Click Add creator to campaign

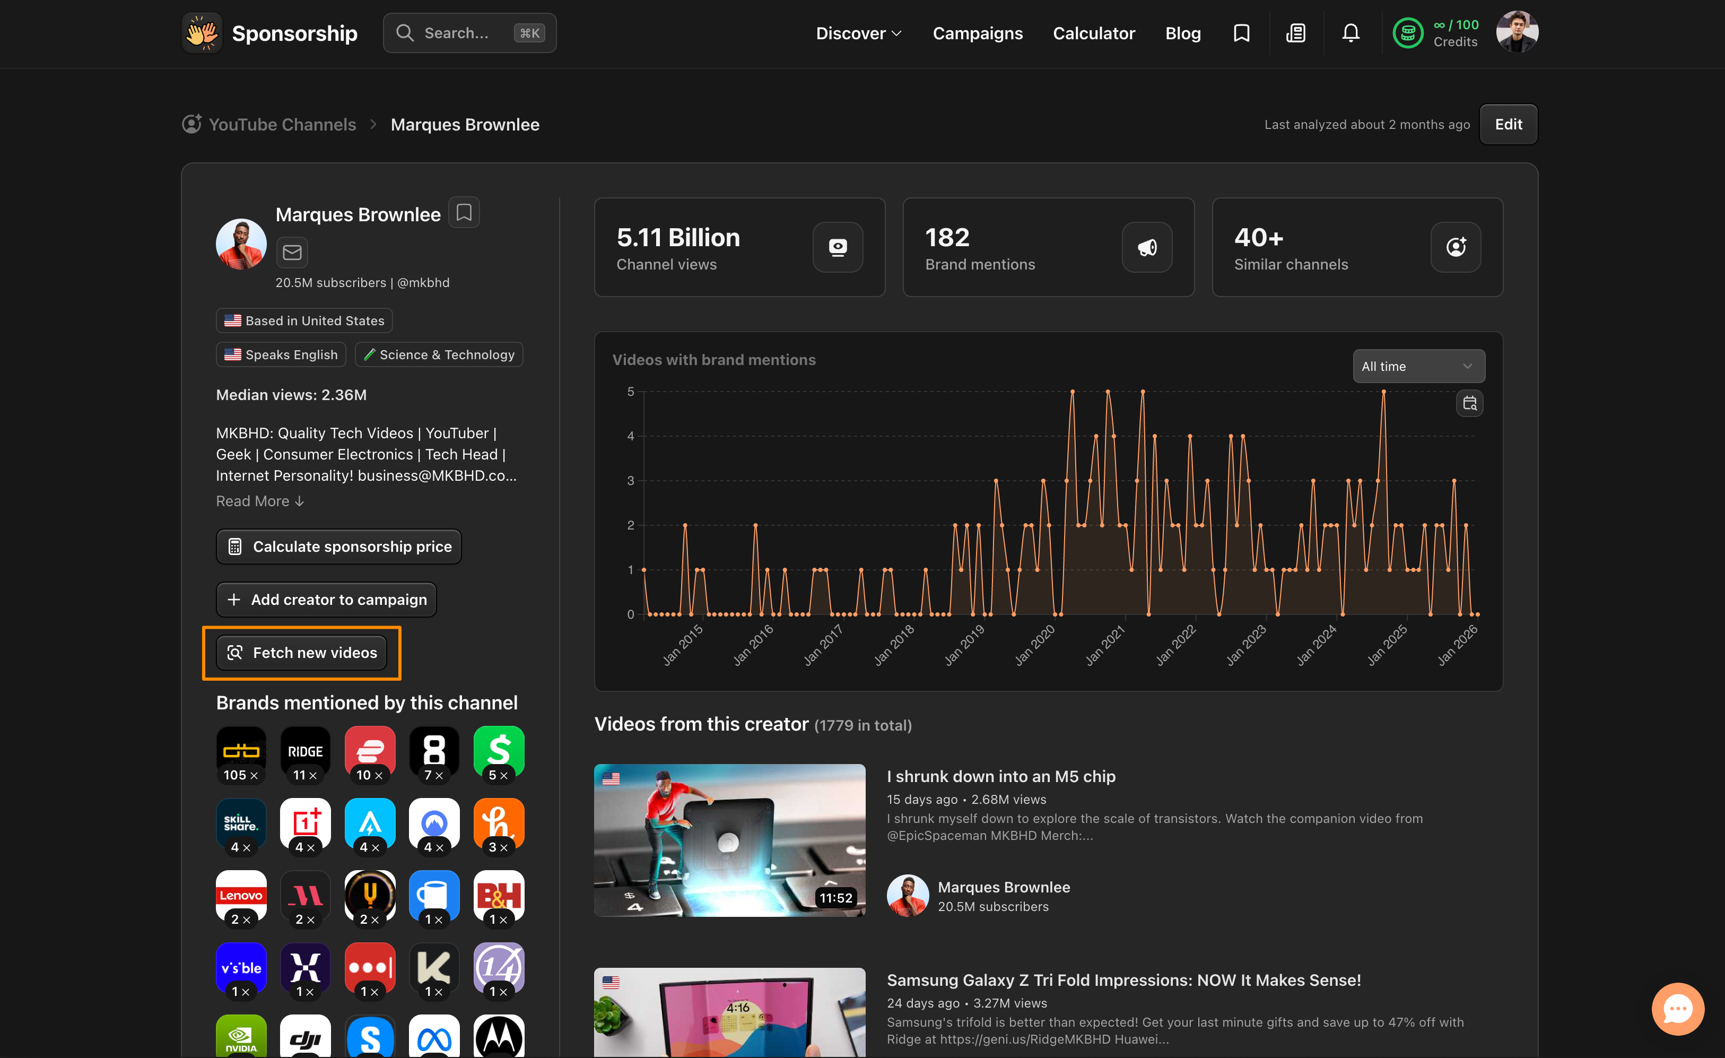326,600
